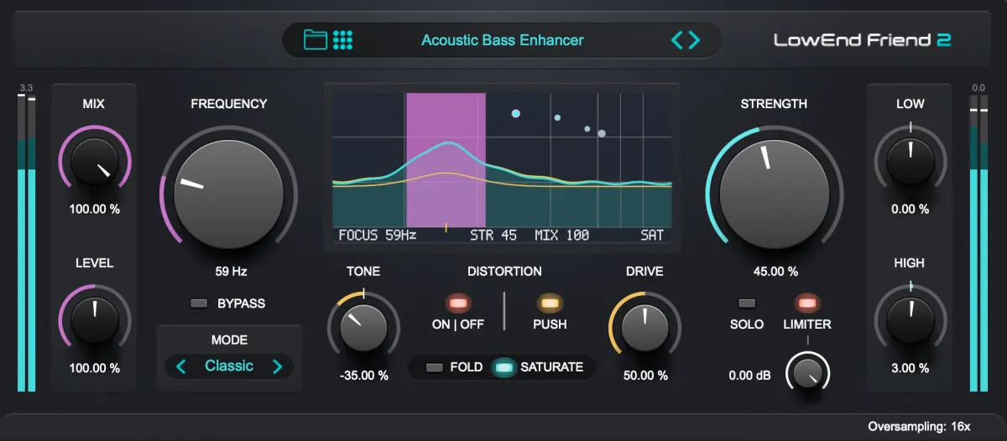Viewport: 1007px width, 441px height.
Task: Go to previous preset with left arrow
Action: [x=676, y=39]
